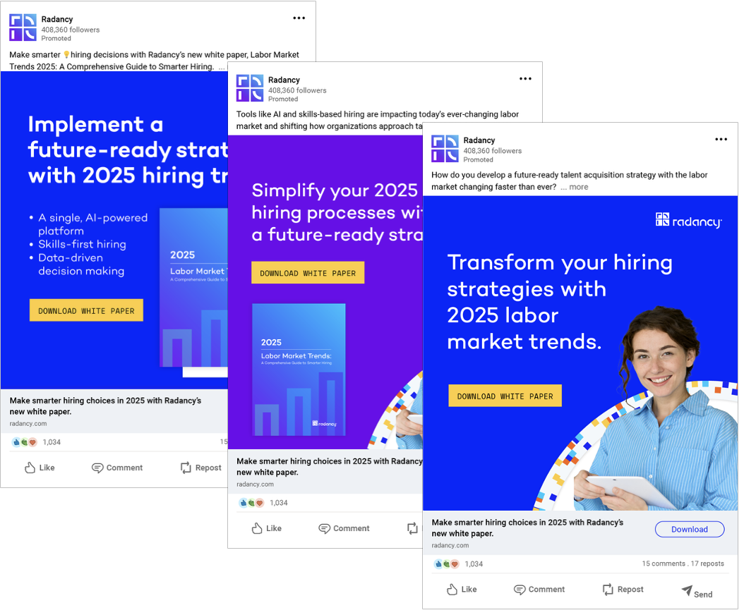Click the outlined Download button on the front ad

(690, 529)
